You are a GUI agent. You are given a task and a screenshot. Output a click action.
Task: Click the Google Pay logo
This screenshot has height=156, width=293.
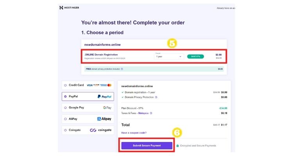107,108
